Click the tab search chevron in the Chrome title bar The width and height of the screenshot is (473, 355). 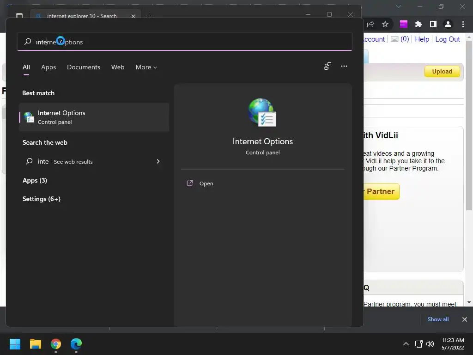point(399,6)
